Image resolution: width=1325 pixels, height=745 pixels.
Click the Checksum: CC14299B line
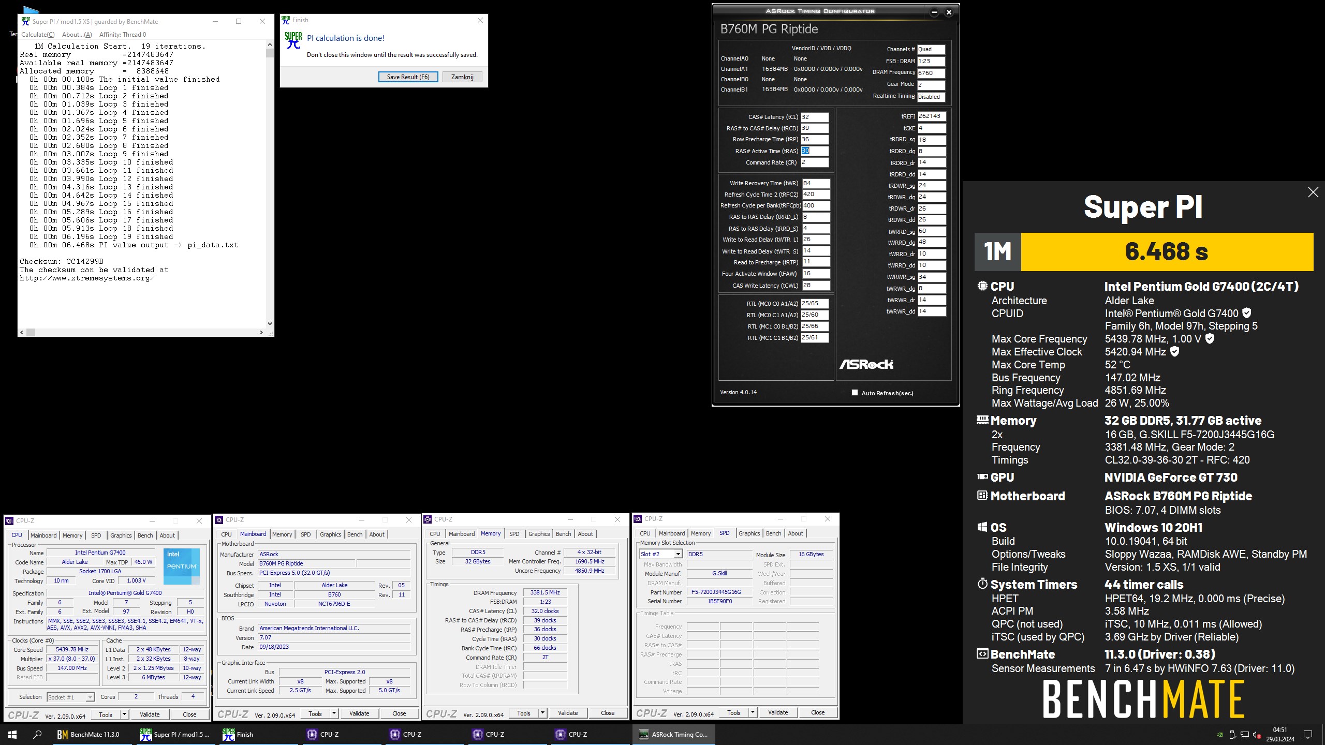(62, 261)
